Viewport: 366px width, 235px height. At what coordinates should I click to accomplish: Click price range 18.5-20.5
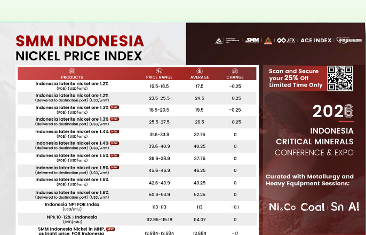click(159, 110)
